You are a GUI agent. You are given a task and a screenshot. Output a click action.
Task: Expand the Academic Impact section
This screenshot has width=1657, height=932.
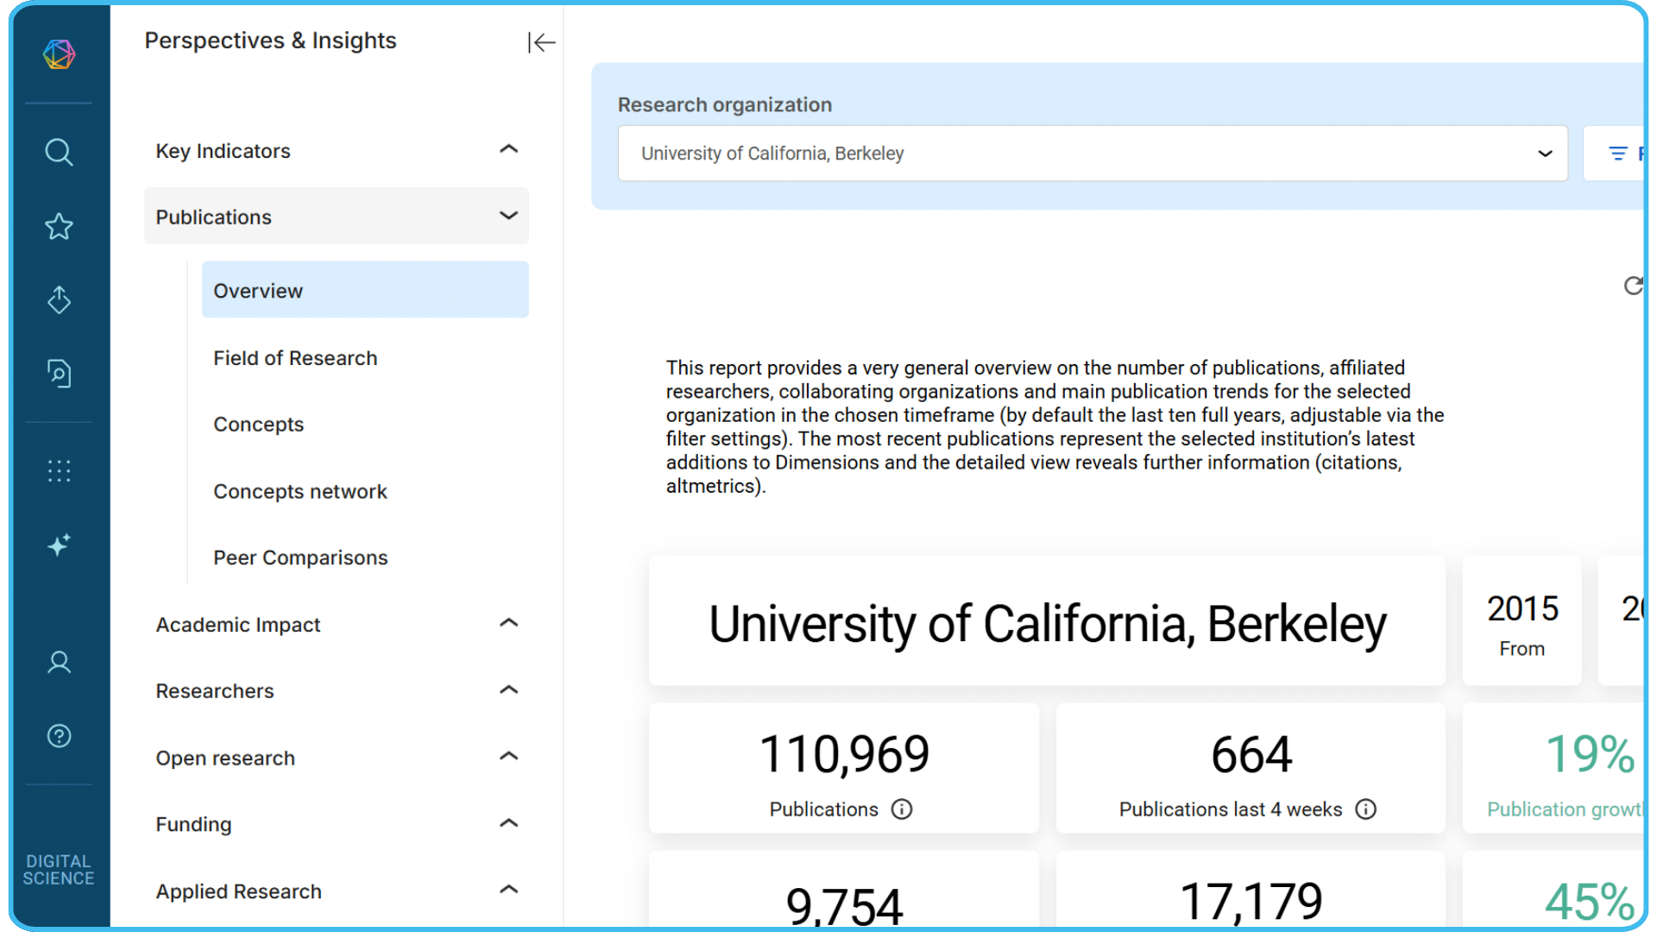[337, 624]
